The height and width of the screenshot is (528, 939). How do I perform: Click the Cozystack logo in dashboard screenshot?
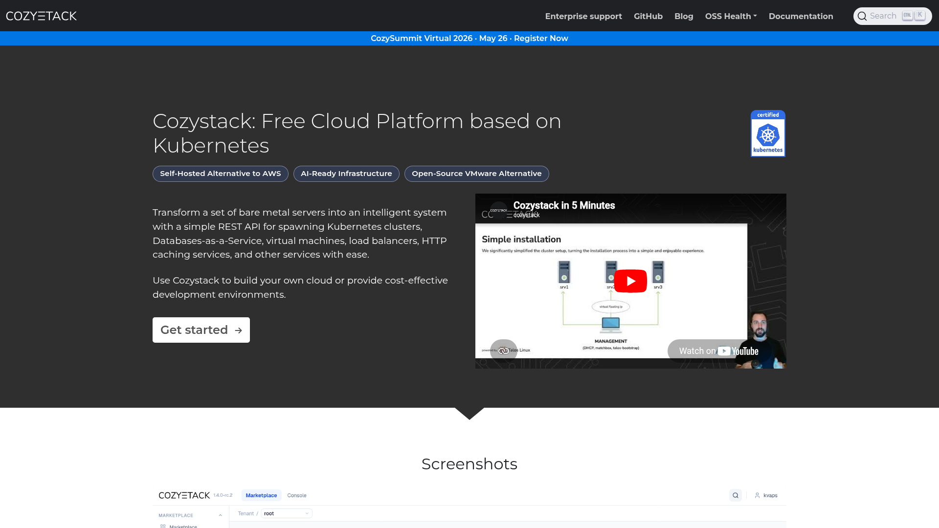[184, 495]
